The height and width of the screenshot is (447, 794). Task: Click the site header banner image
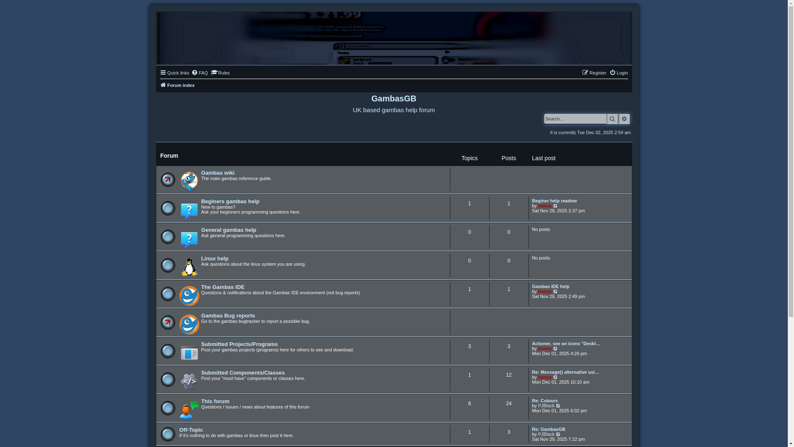point(394,38)
